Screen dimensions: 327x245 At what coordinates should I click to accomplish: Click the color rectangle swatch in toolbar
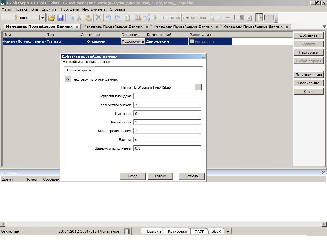pos(269,18)
